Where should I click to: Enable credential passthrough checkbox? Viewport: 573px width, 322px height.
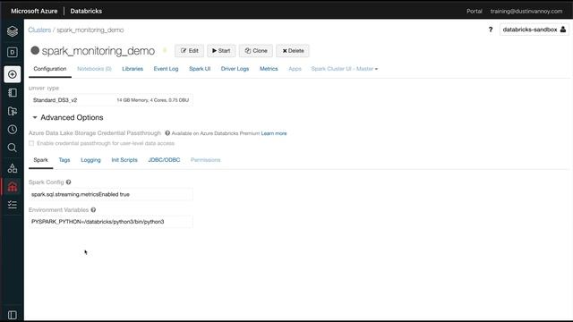(x=31, y=143)
